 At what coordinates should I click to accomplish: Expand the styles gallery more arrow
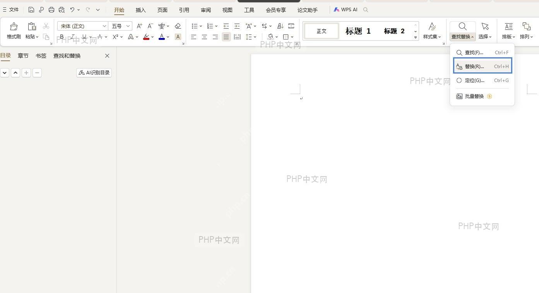pos(416,37)
